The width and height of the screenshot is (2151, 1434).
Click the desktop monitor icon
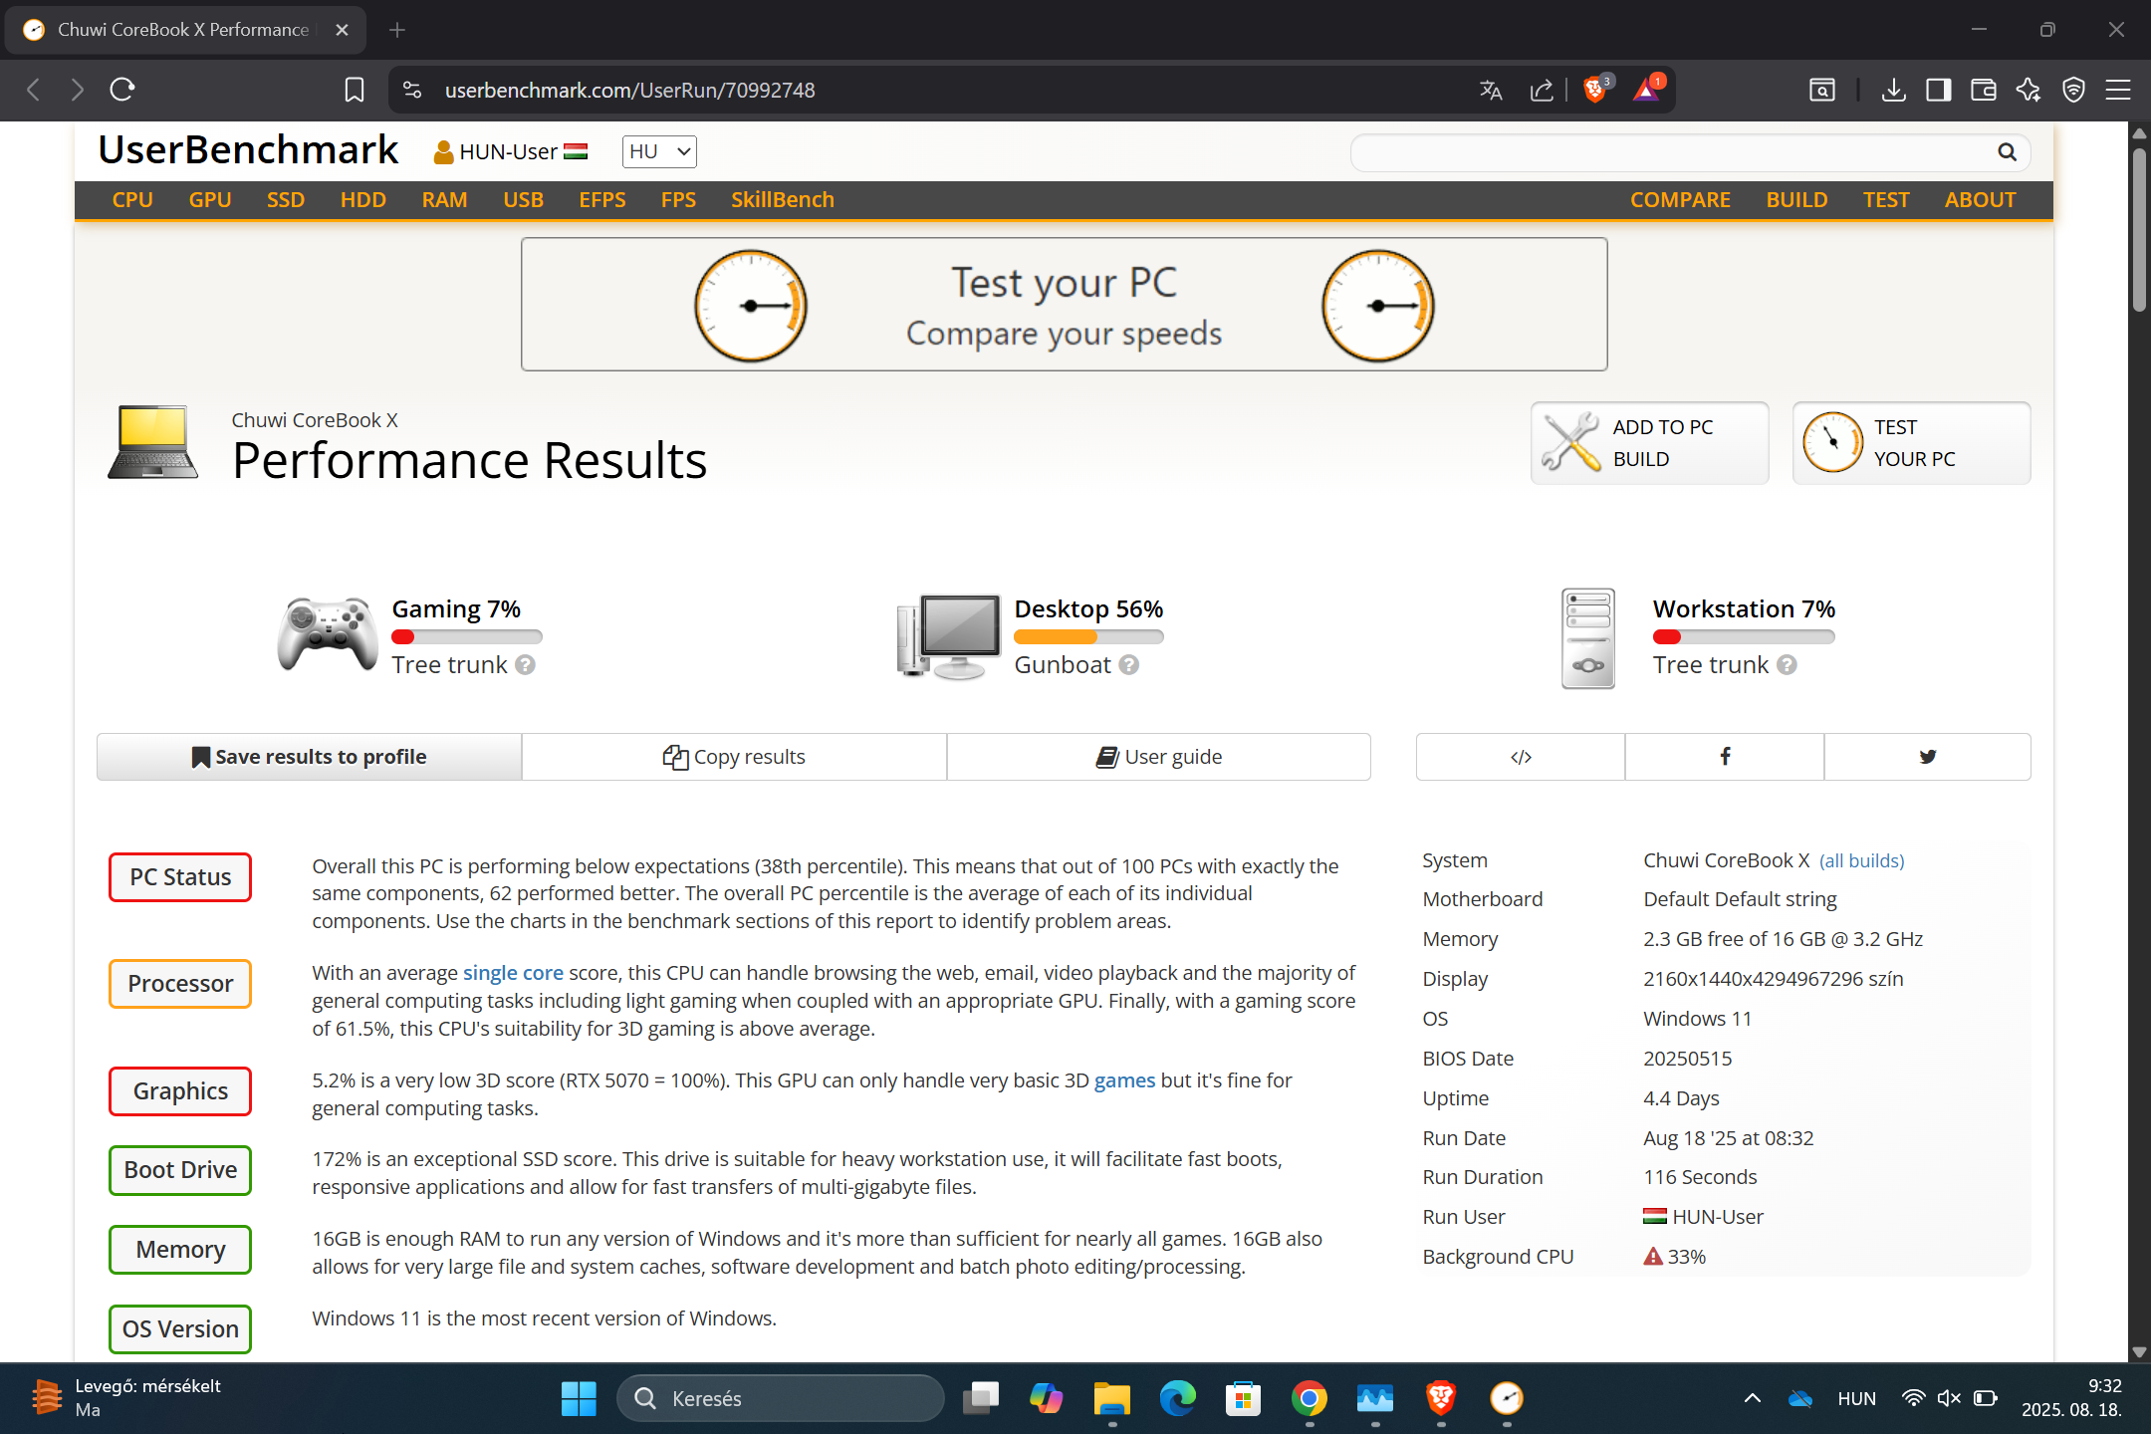pyautogui.click(x=948, y=637)
